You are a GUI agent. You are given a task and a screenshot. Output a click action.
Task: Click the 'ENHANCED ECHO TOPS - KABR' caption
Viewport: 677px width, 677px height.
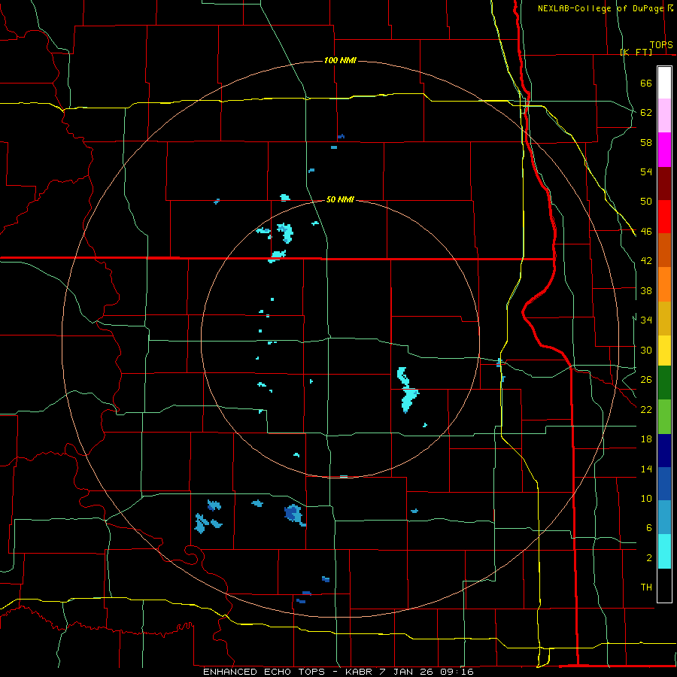point(287,672)
